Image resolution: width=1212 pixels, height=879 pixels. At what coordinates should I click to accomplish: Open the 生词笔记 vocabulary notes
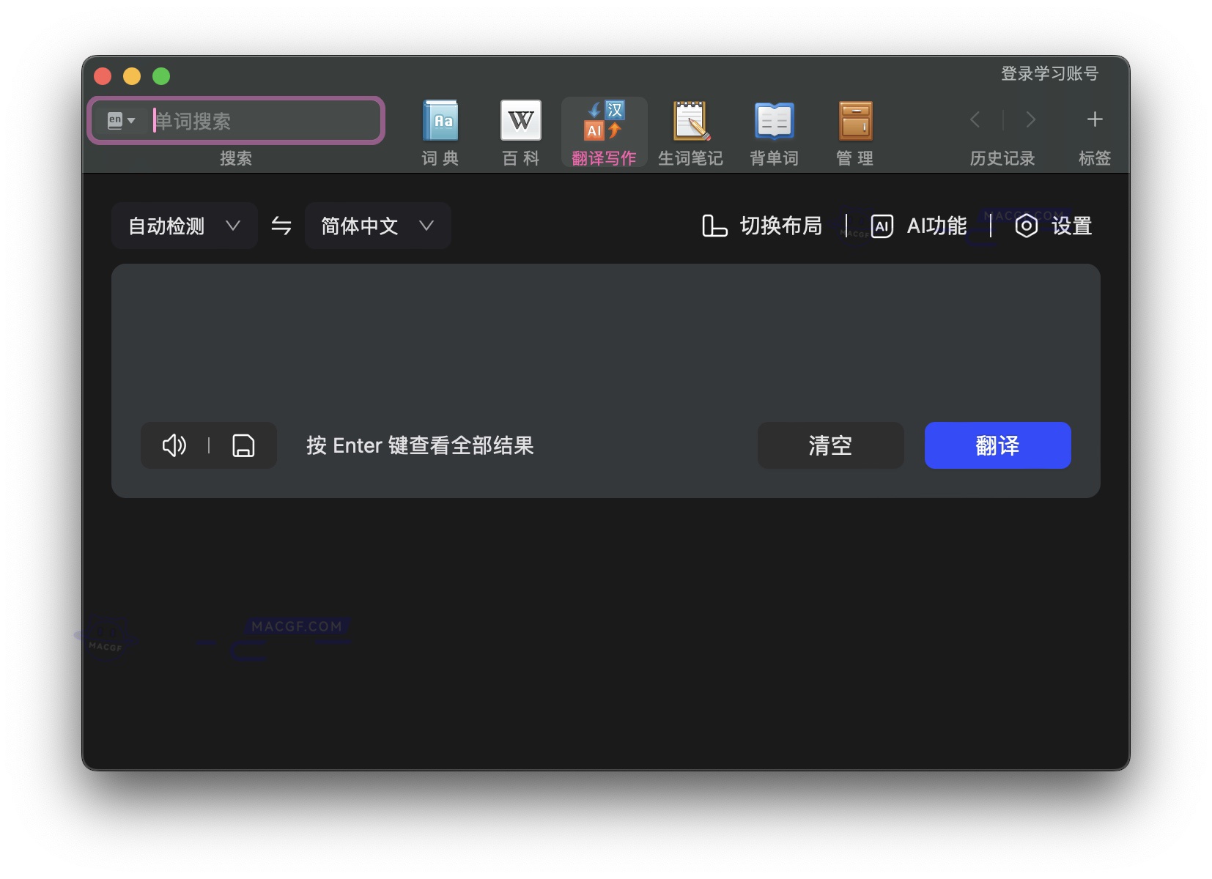click(690, 132)
